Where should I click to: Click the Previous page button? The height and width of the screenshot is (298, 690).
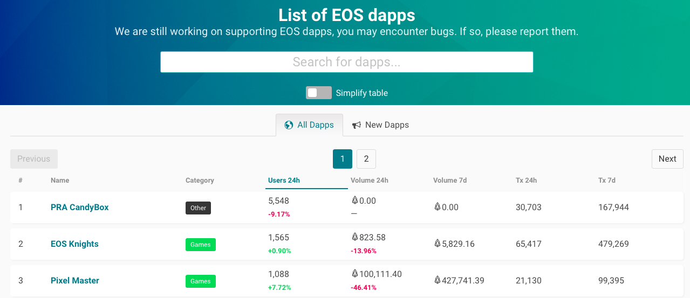tap(34, 159)
